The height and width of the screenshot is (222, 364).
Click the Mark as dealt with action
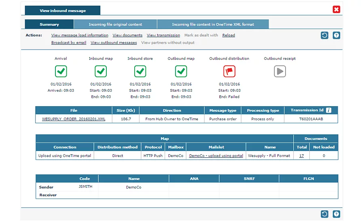tap(201, 35)
